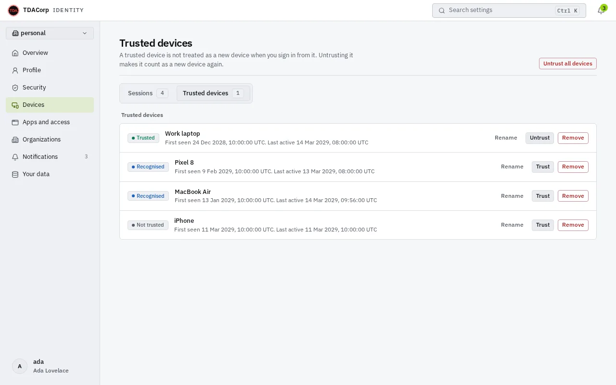The height and width of the screenshot is (385, 616).
Task: Remove the Pixel 8 device
Action: [x=573, y=167]
